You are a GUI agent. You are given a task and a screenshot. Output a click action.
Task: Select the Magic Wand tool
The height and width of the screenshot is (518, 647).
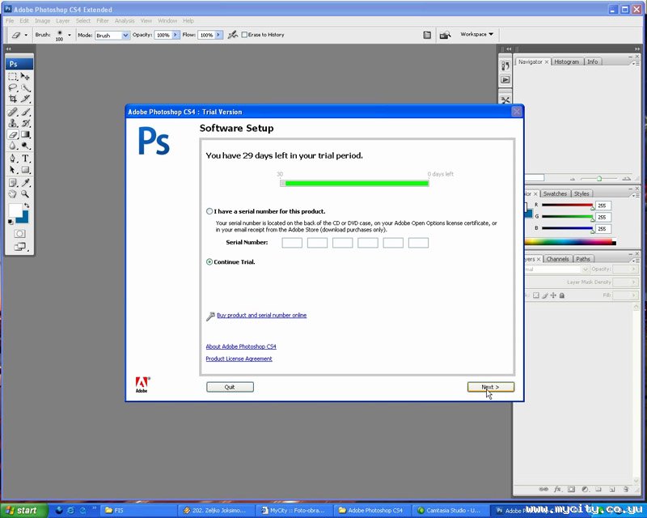25,87
